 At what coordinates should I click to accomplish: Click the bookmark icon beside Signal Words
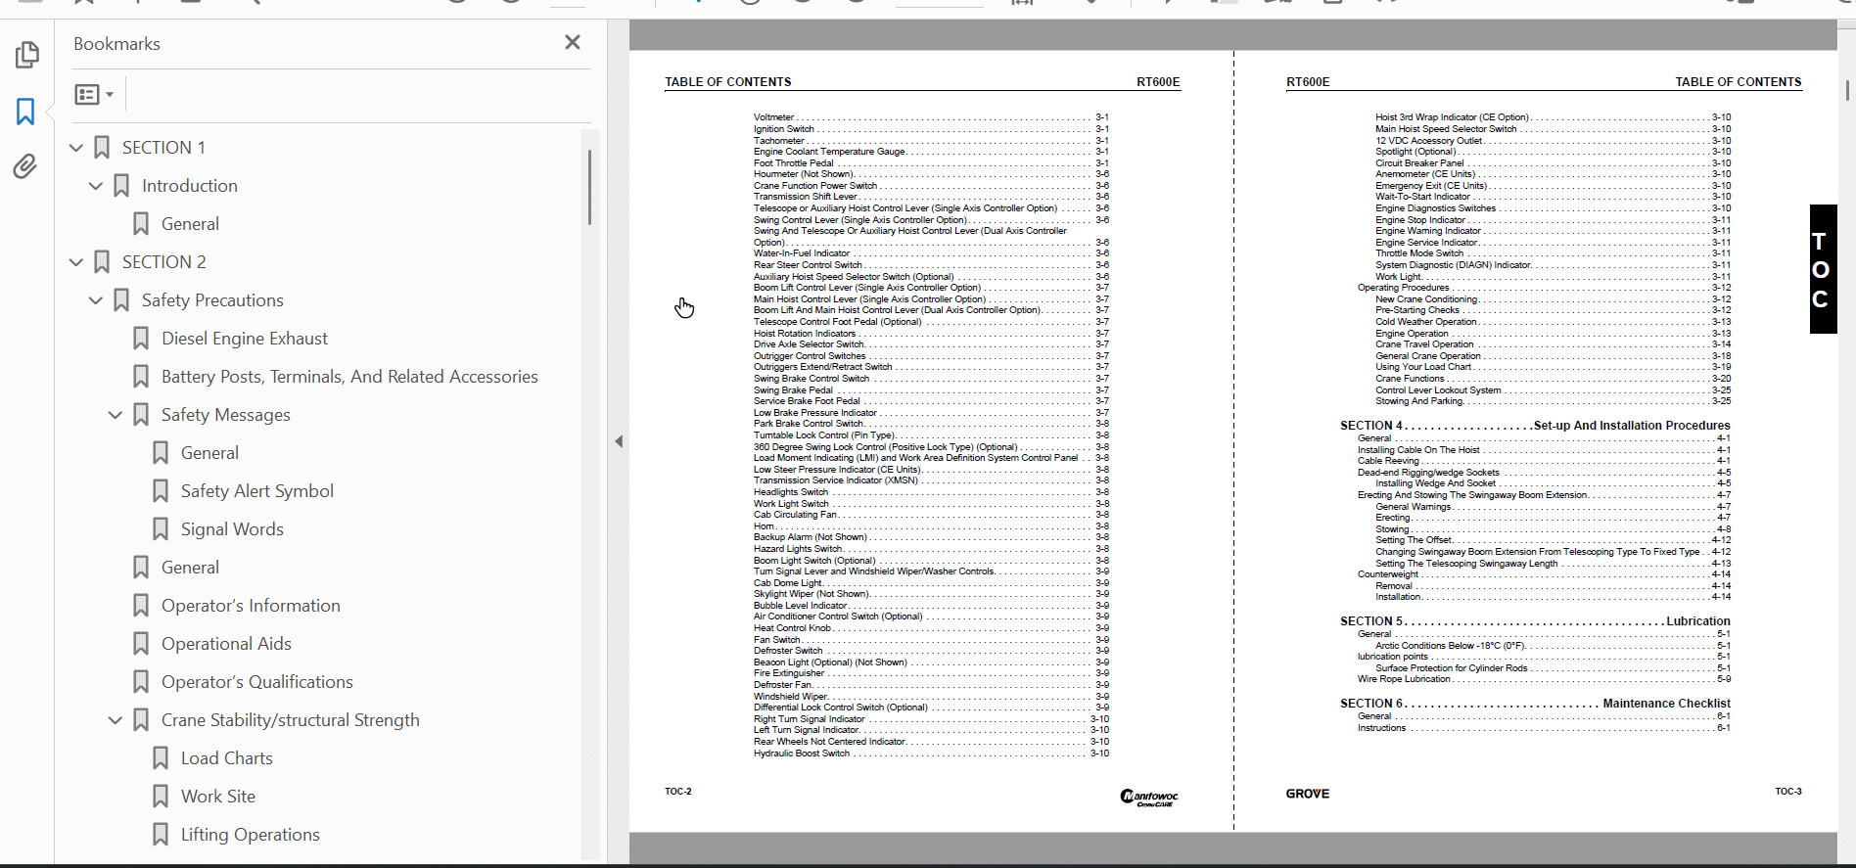[x=161, y=529]
